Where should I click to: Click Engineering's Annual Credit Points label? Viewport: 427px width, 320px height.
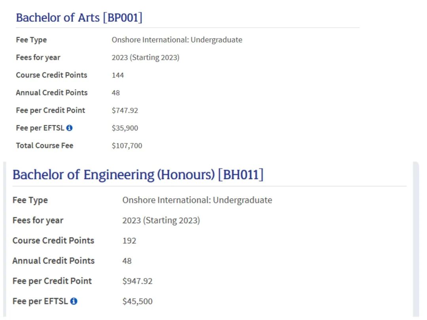(x=53, y=261)
